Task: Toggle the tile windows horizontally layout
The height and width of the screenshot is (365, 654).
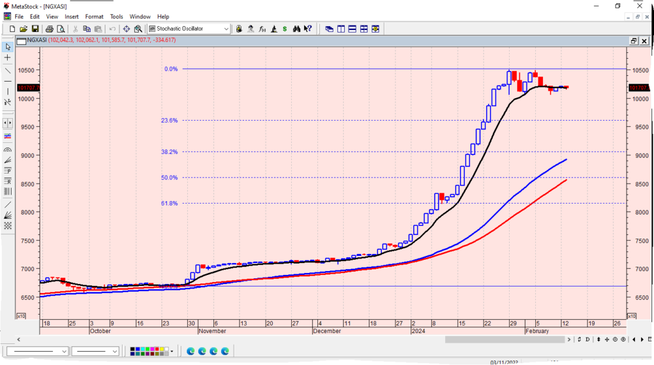Action: tap(353, 29)
